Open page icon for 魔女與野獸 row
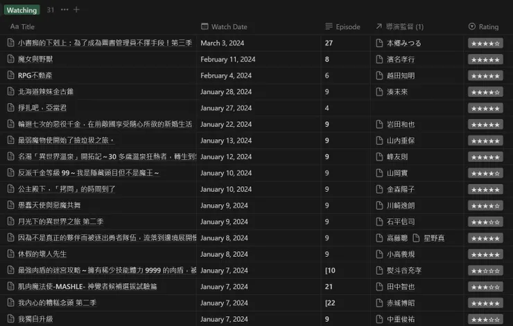 click(11, 59)
